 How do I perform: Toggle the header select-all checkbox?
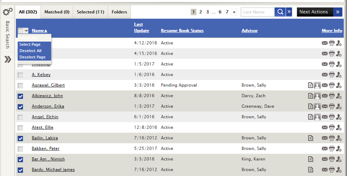click(20, 31)
